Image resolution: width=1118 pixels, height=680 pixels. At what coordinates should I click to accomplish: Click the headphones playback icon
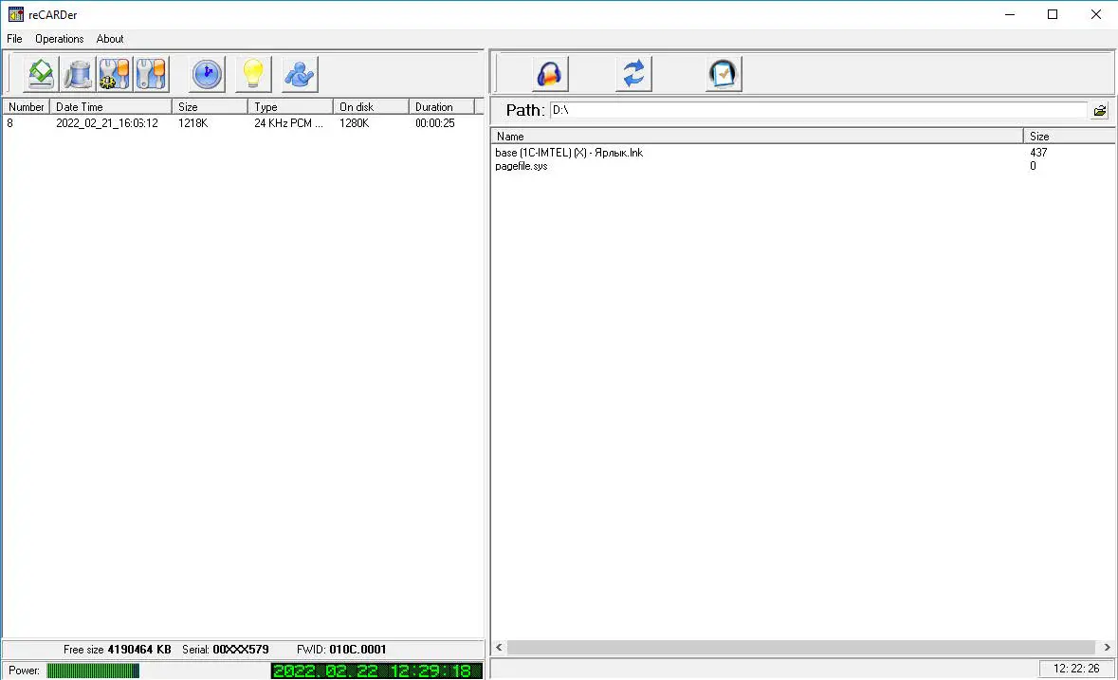tap(550, 73)
